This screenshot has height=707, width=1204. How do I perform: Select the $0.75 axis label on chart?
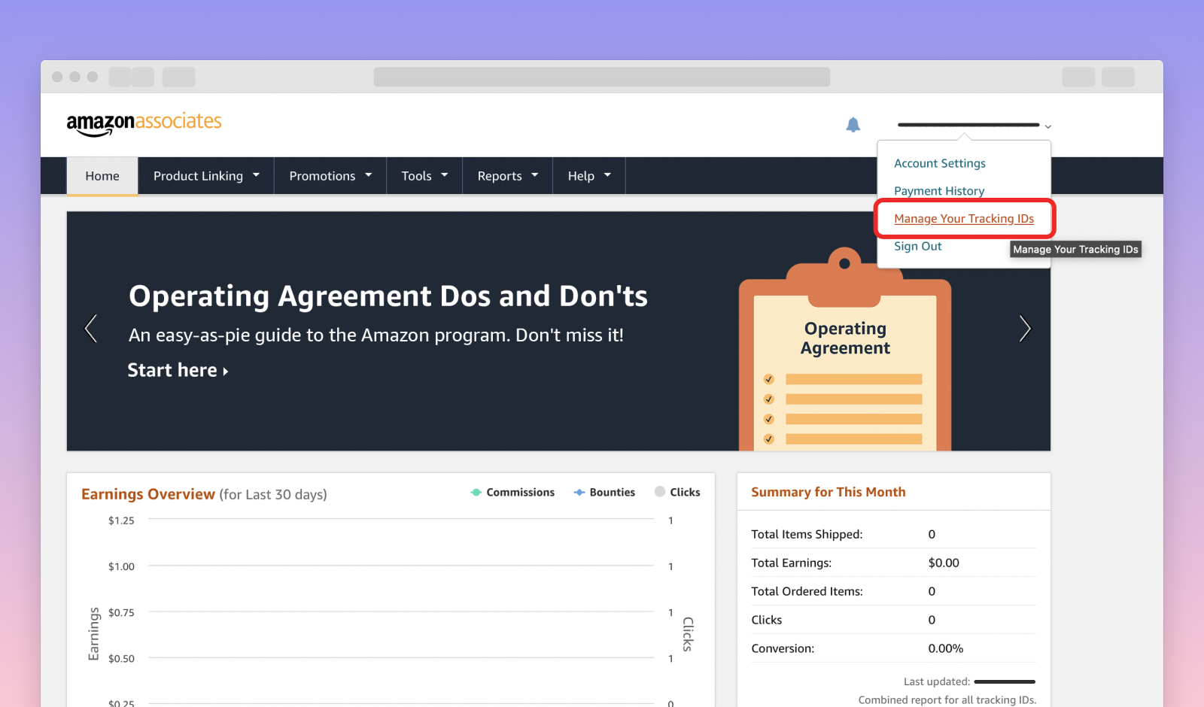[x=121, y=613]
